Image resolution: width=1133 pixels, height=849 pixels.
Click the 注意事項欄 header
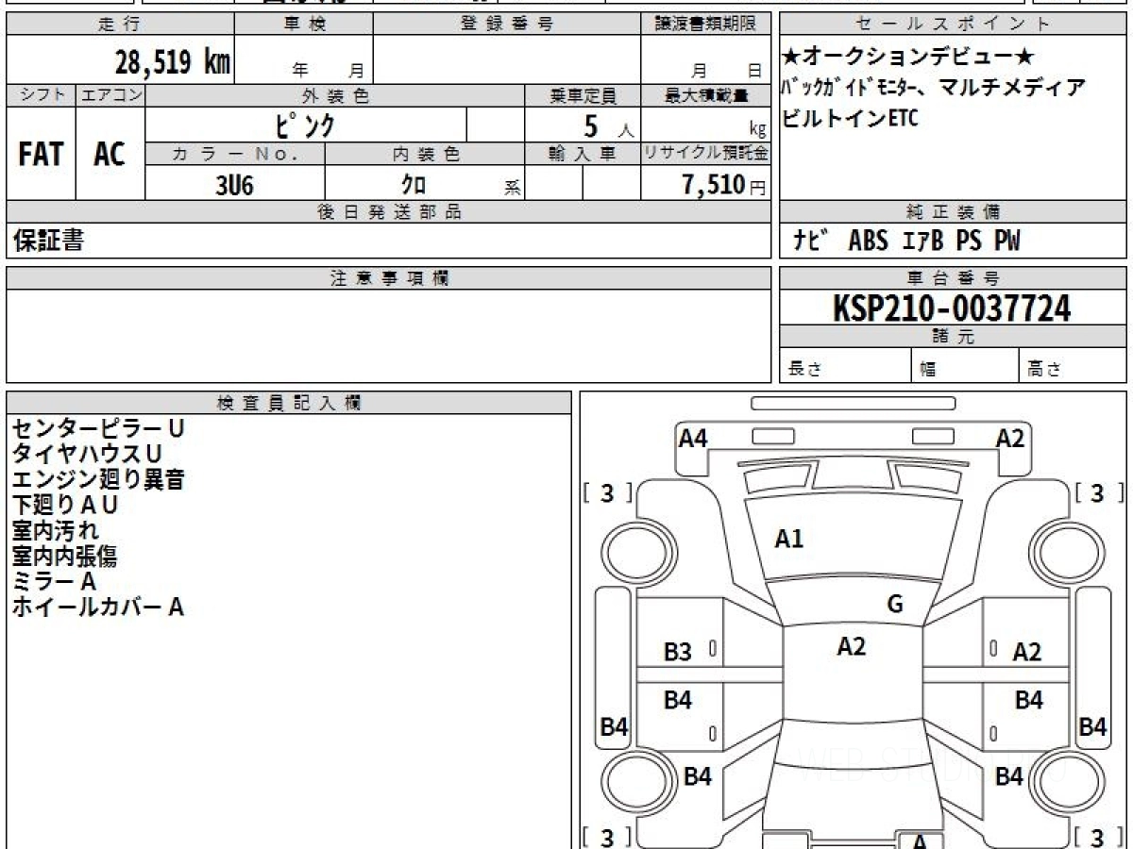pyautogui.click(x=388, y=278)
